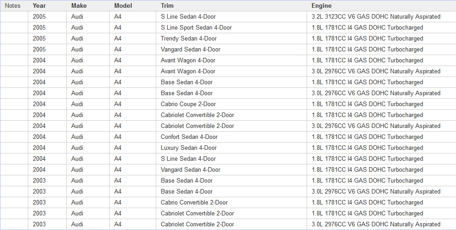
Task: Click the Model column header
Action: click(x=123, y=6)
